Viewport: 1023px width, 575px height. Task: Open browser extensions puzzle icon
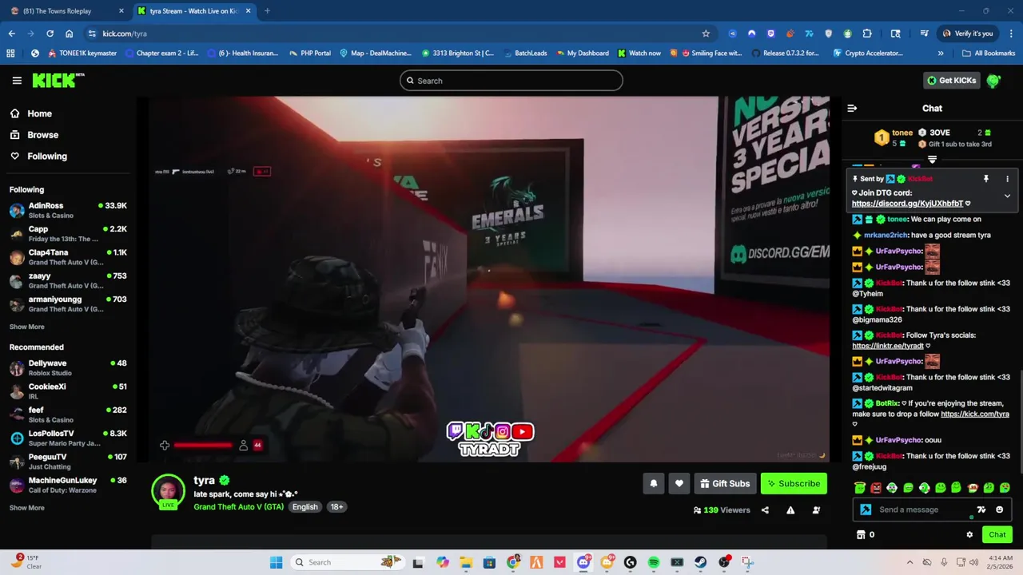(x=867, y=34)
